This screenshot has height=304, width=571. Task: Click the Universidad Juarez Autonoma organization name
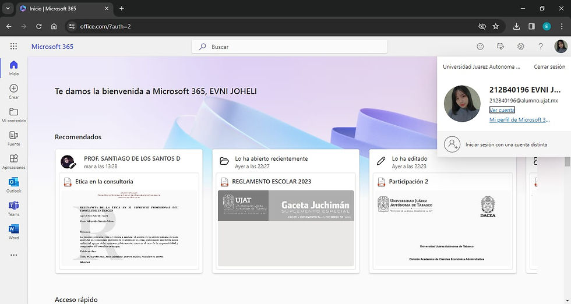click(481, 66)
